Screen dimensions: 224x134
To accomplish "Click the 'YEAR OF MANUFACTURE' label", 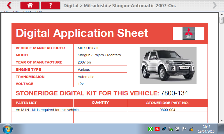I will [39, 62].
